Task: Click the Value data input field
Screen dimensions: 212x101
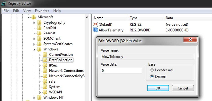Action: [x=122, y=71]
